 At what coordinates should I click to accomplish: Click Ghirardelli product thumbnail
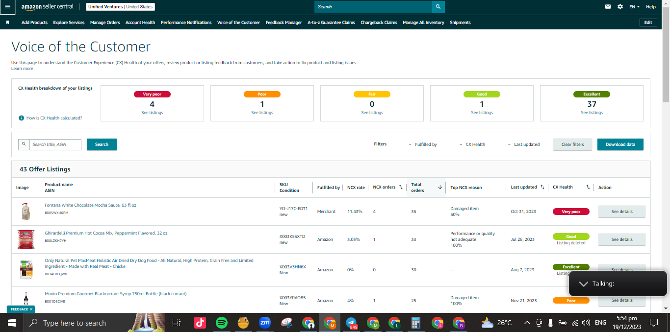pyautogui.click(x=26, y=239)
